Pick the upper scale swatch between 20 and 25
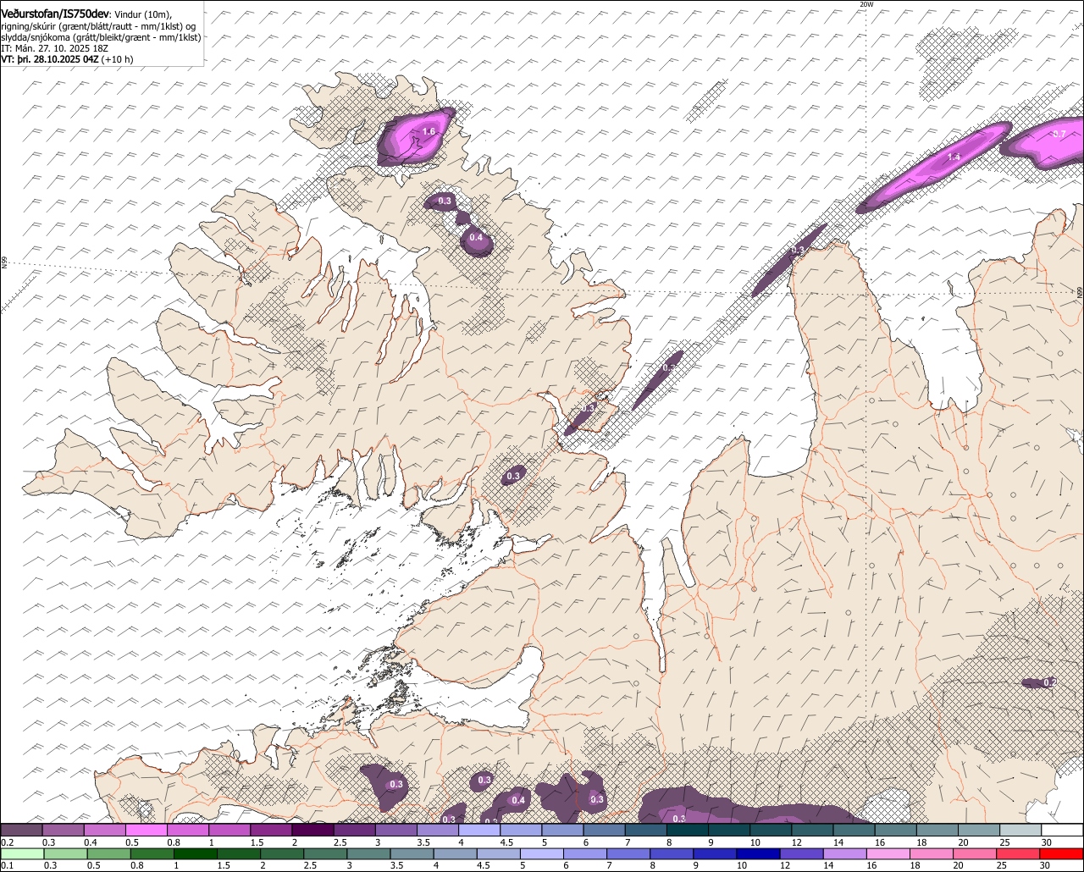This screenshot has width=1084, height=872. [979, 830]
